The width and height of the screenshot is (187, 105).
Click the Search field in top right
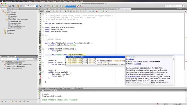tap(175, 6)
